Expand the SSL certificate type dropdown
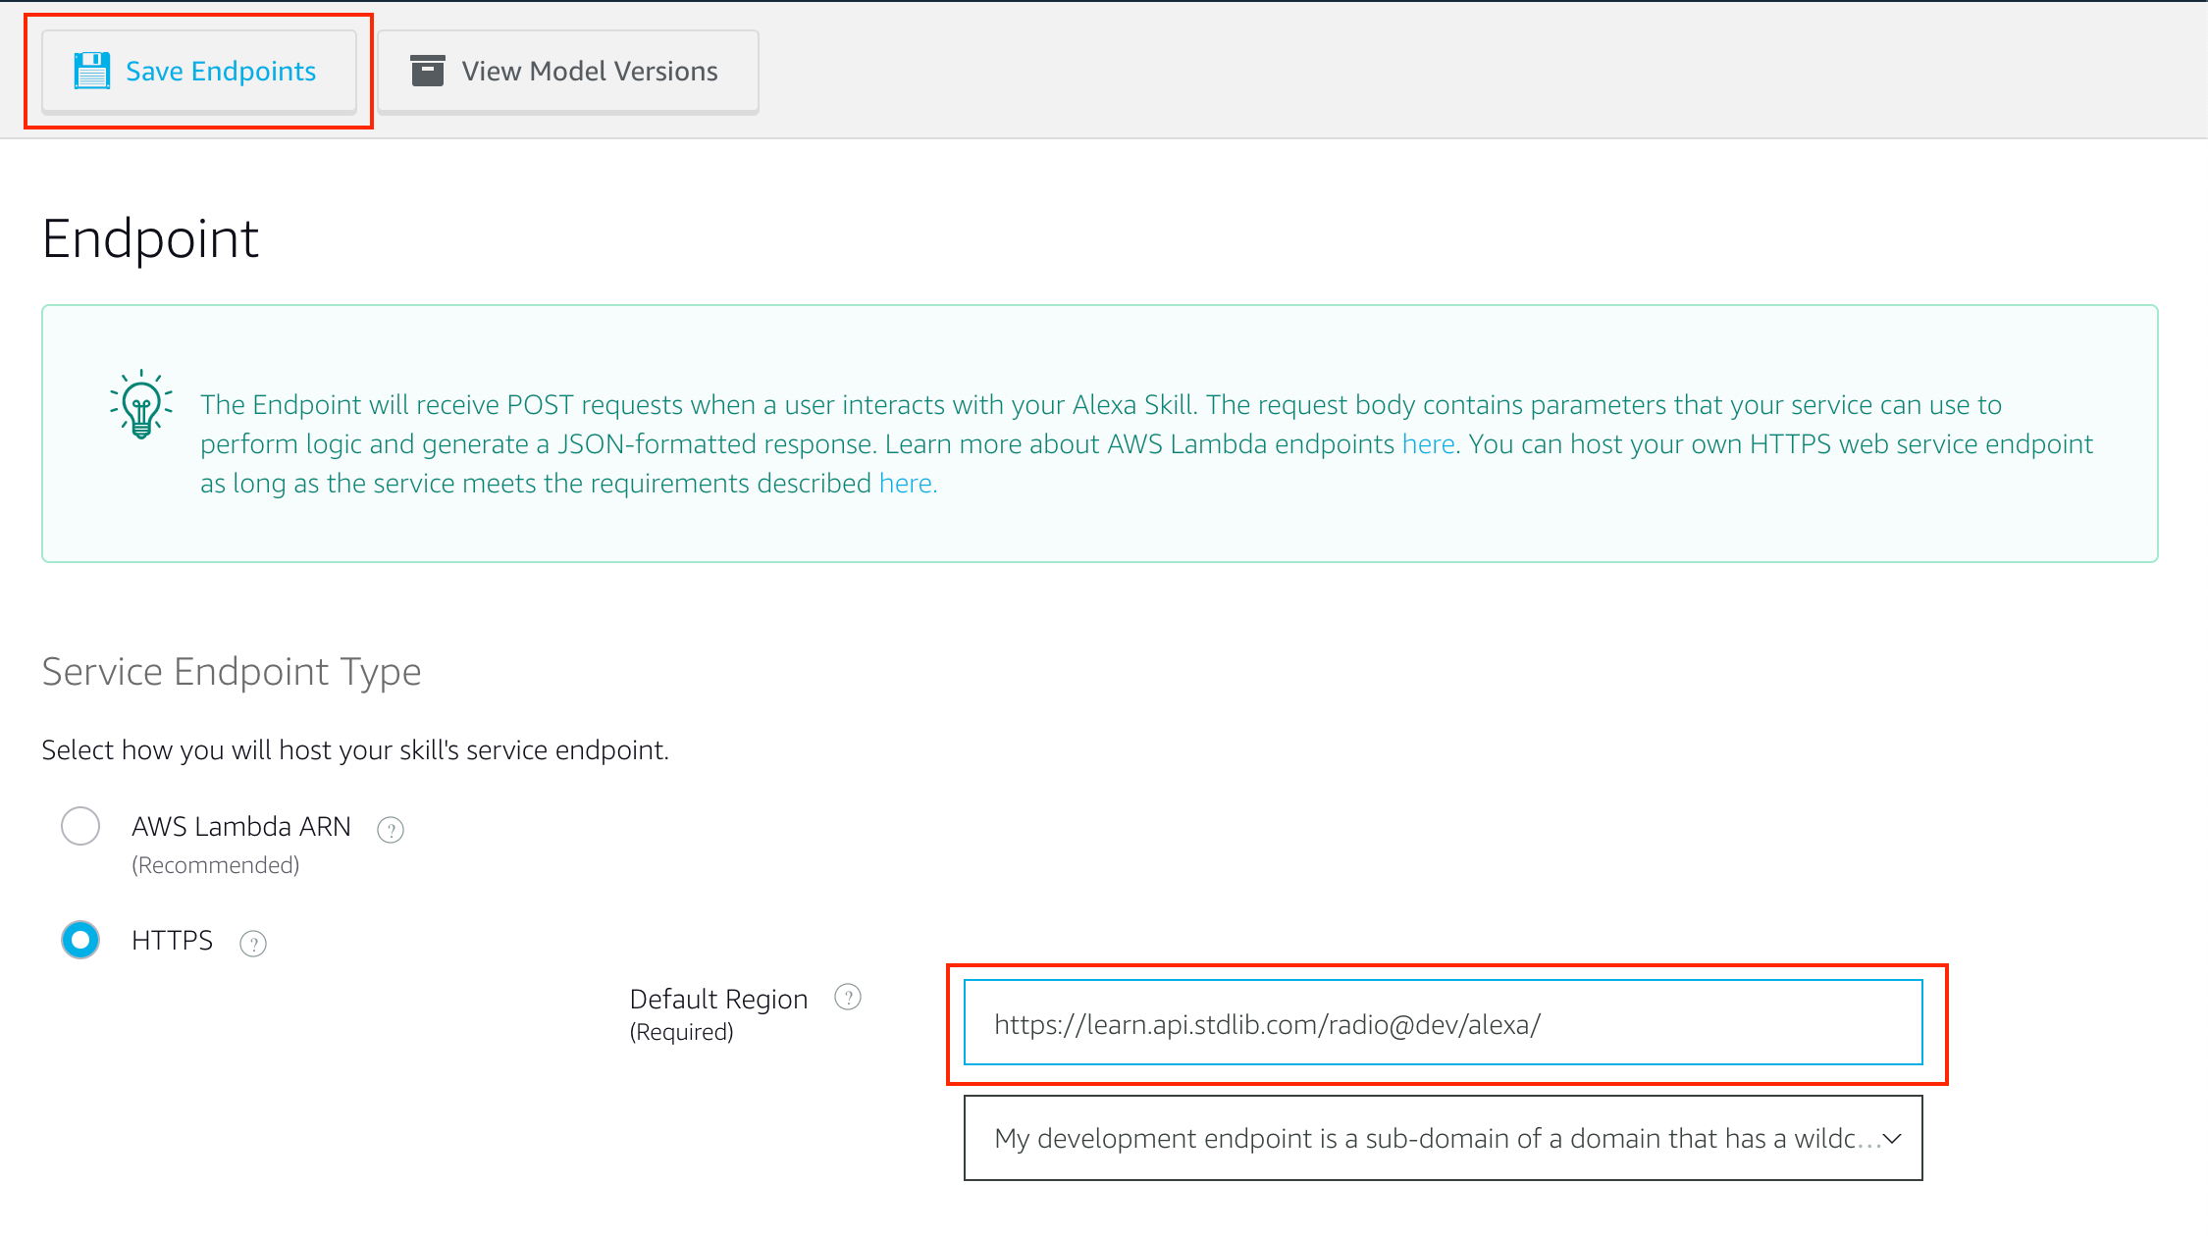This screenshot has width=2208, height=1236. (1443, 1138)
